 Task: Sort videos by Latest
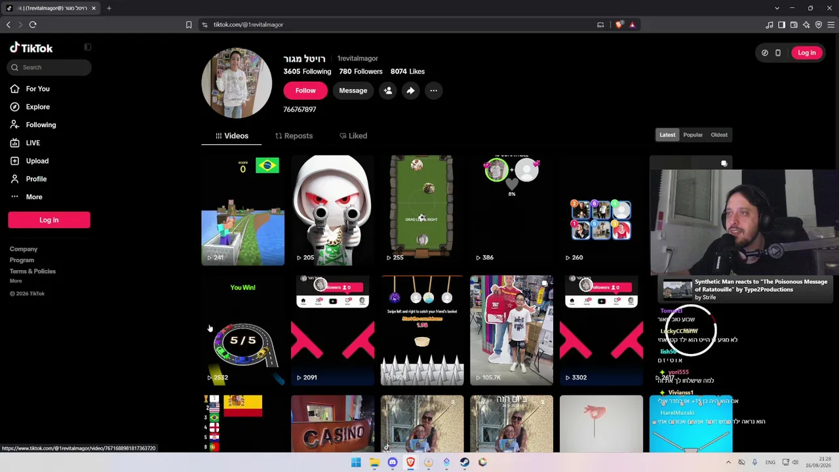pos(667,135)
